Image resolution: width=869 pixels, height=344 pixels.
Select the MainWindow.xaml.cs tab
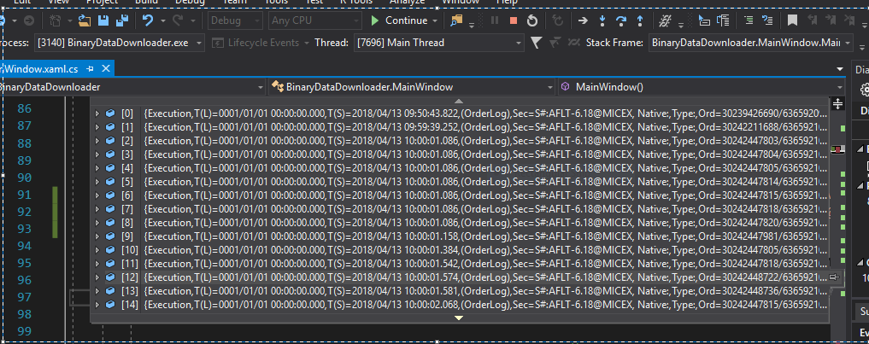coord(43,67)
